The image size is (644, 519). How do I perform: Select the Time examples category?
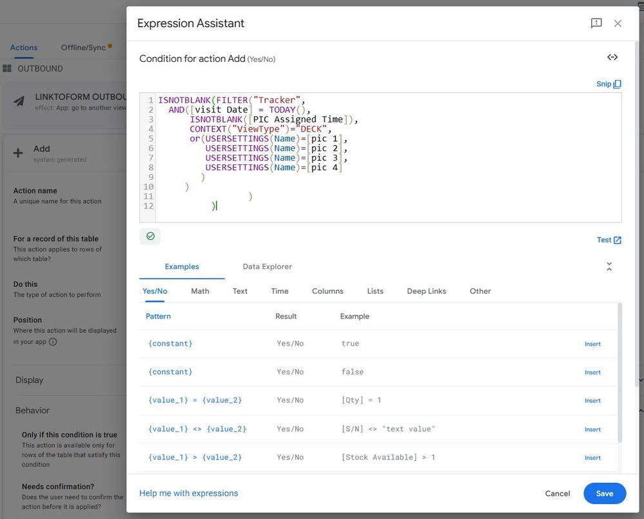[x=280, y=291]
